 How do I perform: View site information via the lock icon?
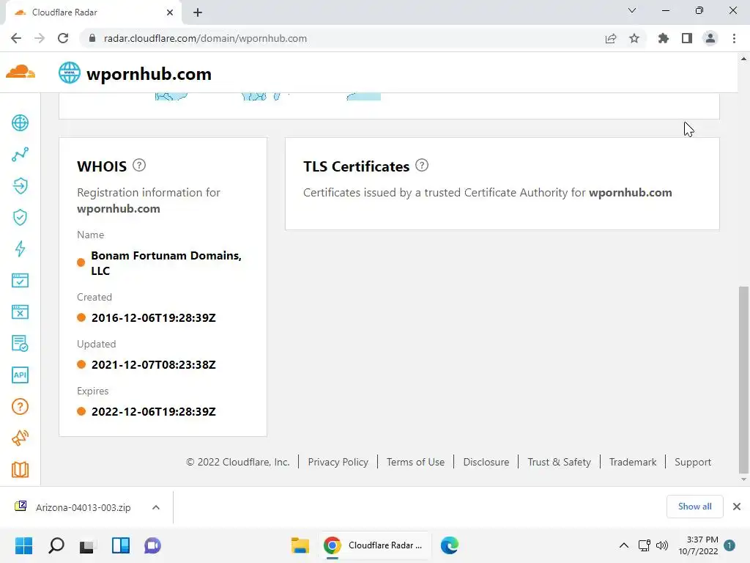click(93, 38)
